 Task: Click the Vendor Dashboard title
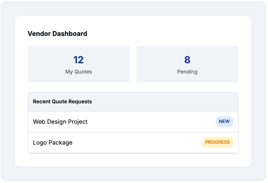pyautogui.click(x=58, y=33)
